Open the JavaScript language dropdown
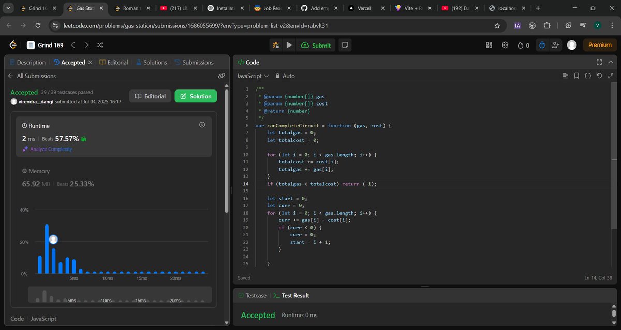 [x=253, y=76]
